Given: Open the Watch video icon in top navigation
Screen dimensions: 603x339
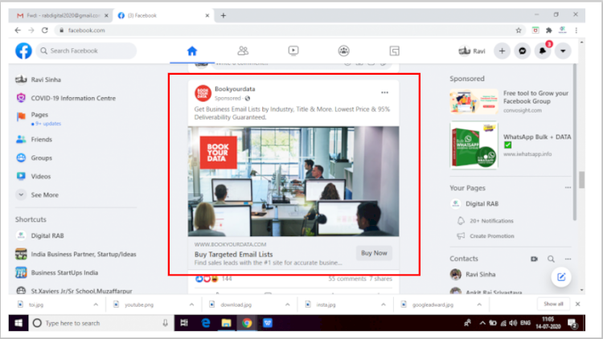Looking at the screenshot, I should (x=293, y=51).
